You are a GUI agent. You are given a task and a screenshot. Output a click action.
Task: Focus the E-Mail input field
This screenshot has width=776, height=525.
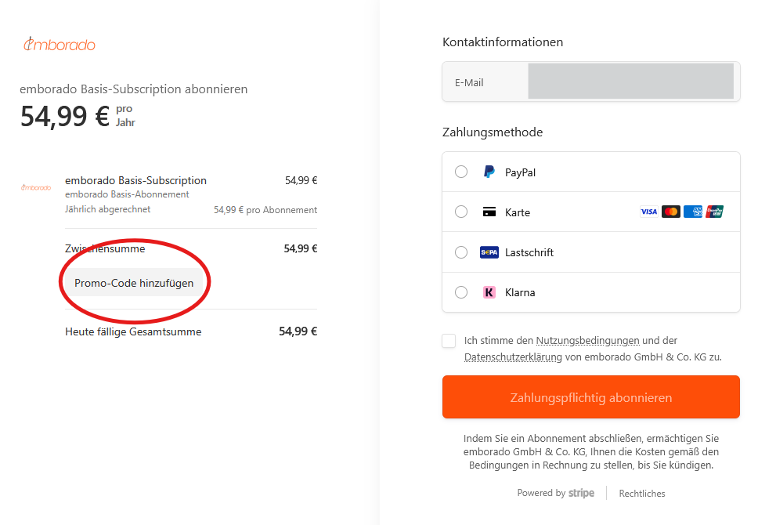630,81
